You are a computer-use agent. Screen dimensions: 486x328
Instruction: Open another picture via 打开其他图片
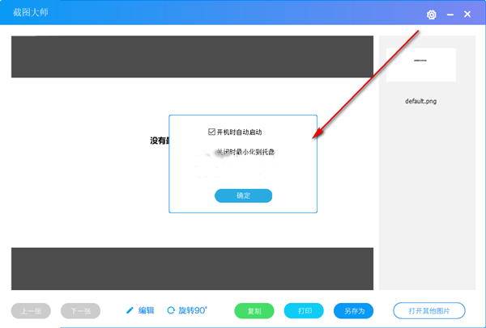(429, 311)
